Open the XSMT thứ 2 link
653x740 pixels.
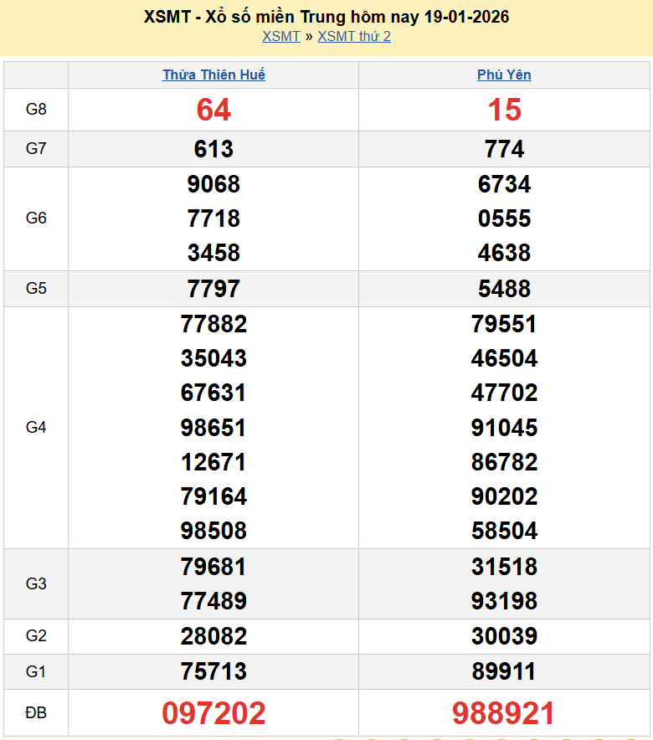[x=354, y=36]
